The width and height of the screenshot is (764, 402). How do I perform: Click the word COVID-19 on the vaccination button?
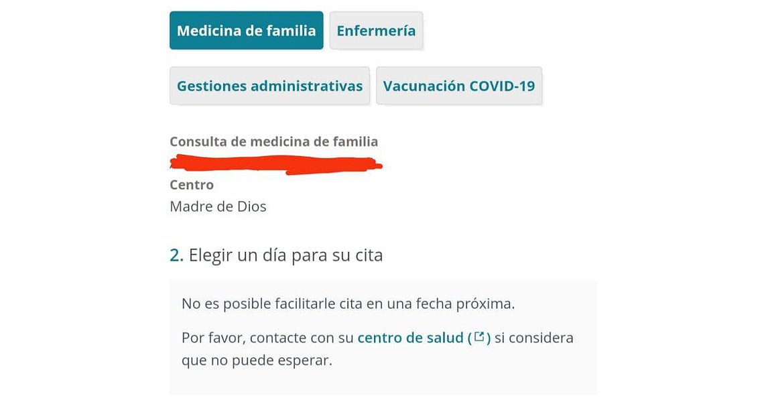(x=502, y=86)
